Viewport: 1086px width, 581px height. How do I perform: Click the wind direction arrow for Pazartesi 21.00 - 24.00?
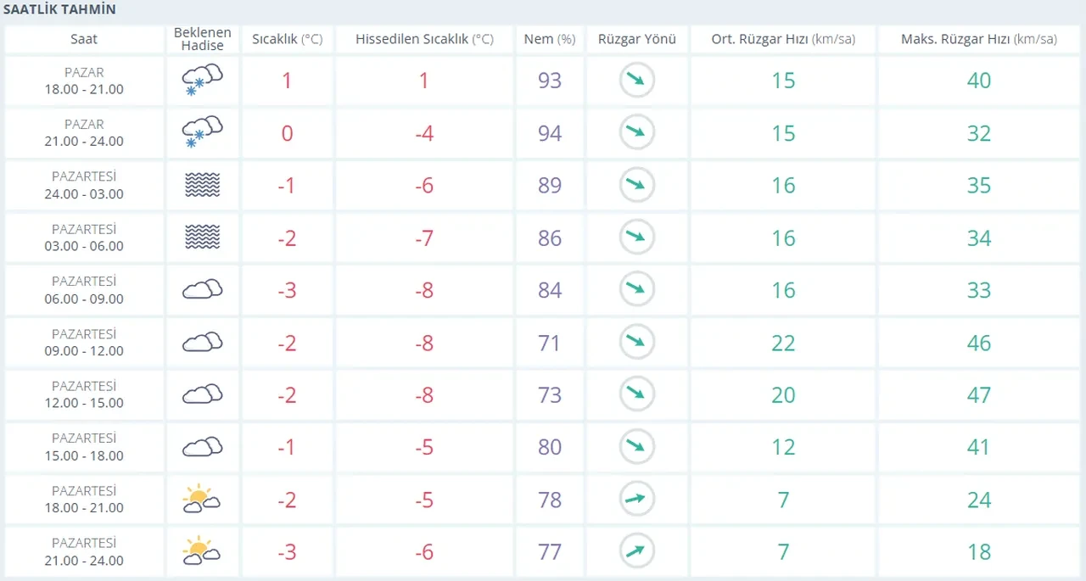(x=636, y=552)
